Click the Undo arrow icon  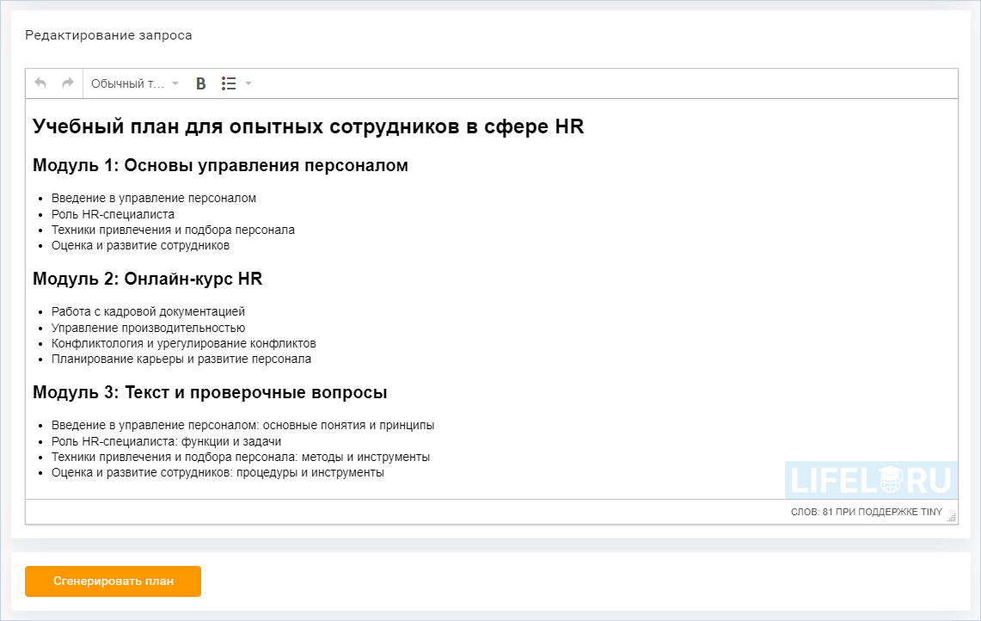point(40,83)
